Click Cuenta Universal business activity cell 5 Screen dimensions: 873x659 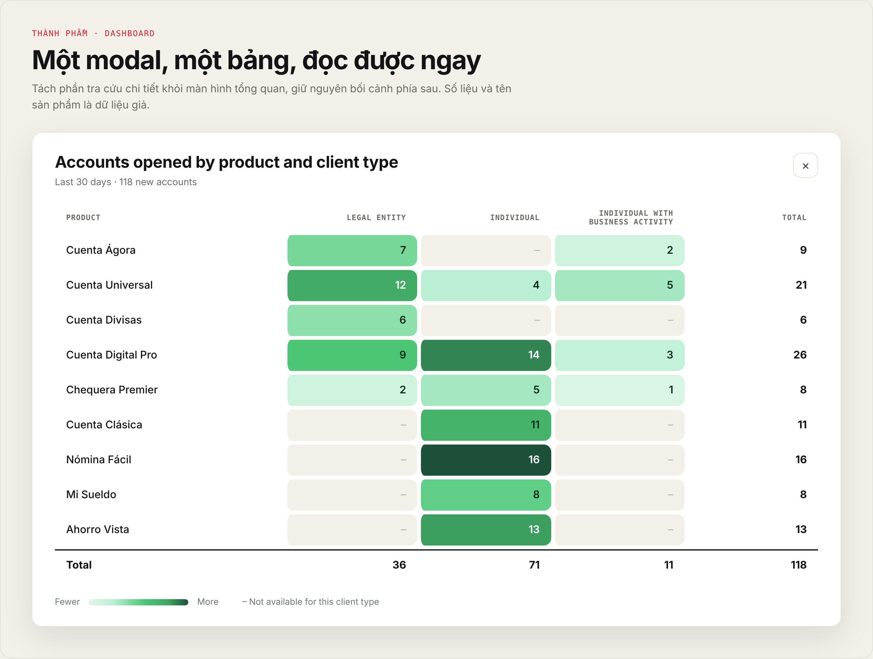coord(620,285)
